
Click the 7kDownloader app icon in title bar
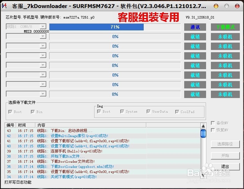[x=4, y=6]
